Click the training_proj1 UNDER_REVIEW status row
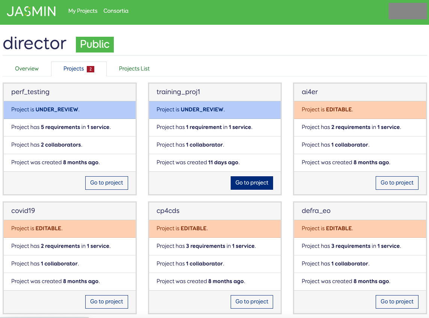 215,109
